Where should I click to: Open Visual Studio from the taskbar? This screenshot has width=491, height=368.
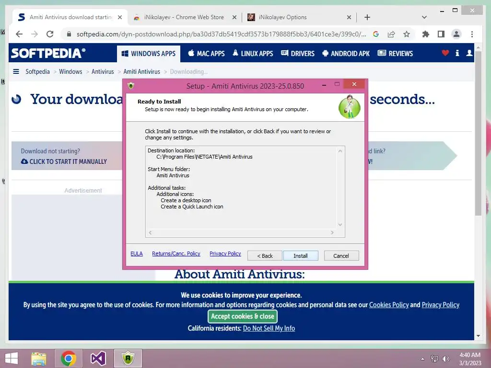pyautogui.click(x=98, y=358)
